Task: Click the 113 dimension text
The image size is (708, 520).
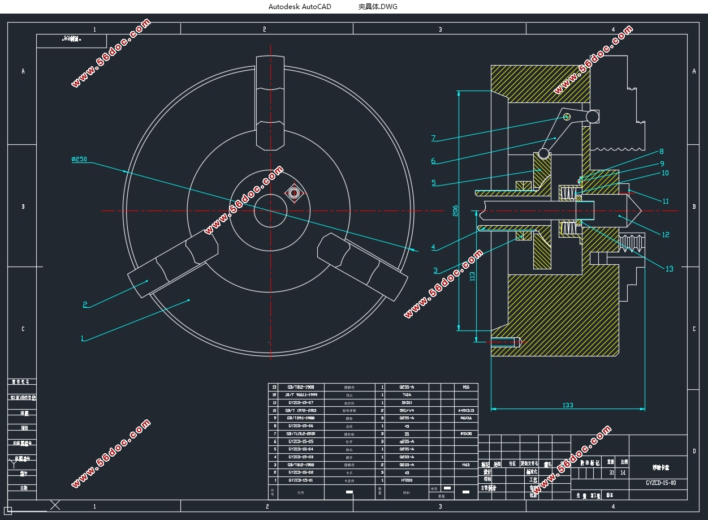Action: click(x=472, y=276)
